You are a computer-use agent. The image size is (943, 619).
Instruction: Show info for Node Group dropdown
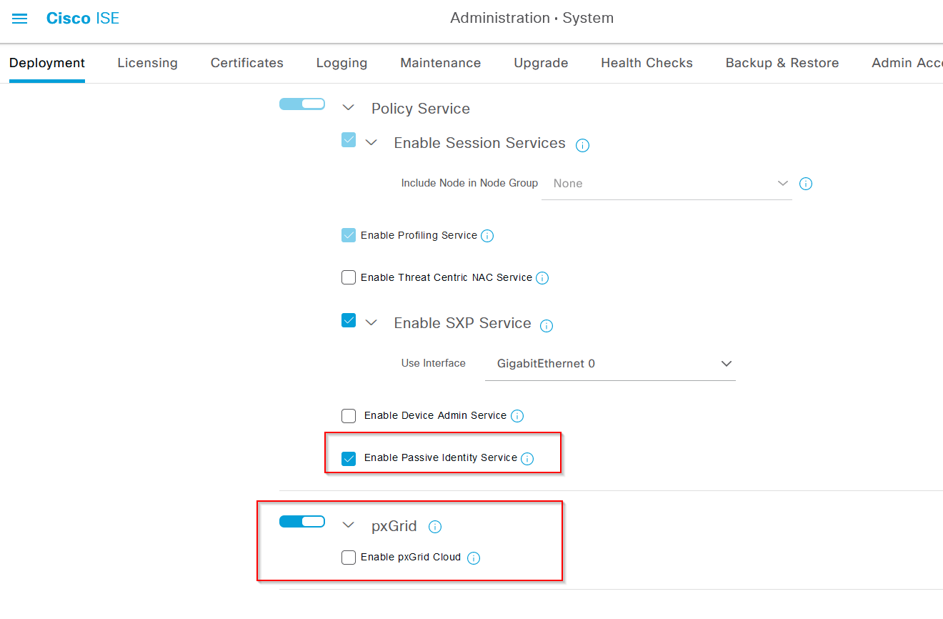click(x=806, y=184)
